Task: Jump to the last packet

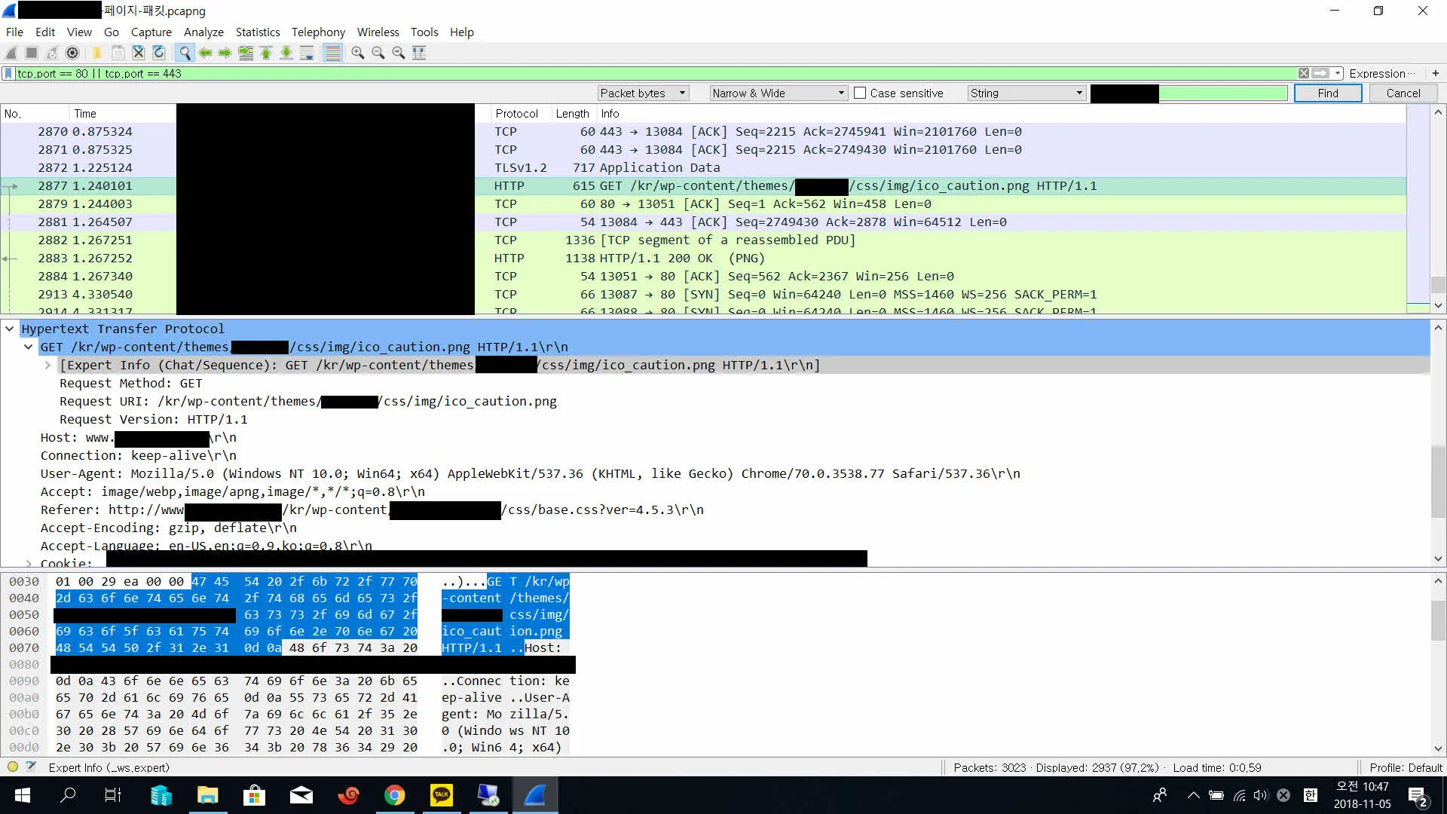Action: 286,53
